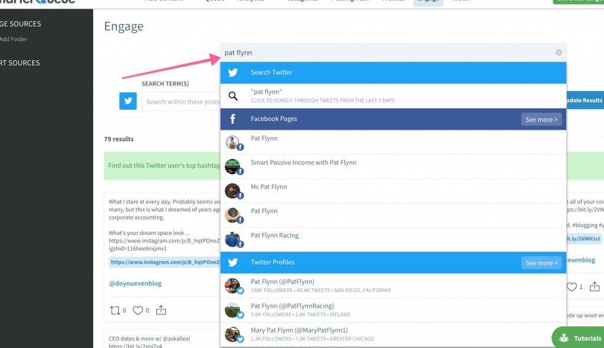Retweet the @doyouevenblog post

115,310
